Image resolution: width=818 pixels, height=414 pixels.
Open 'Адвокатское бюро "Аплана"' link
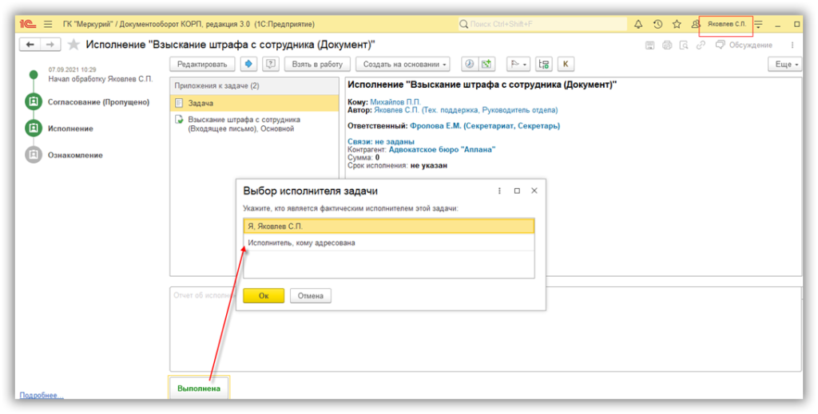[x=442, y=149]
